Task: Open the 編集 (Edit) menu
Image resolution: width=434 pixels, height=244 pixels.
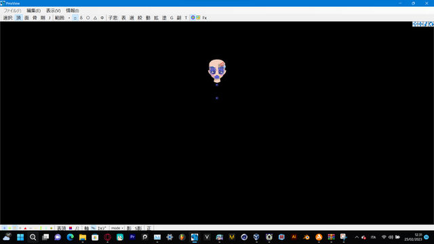Action: [33, 11]
